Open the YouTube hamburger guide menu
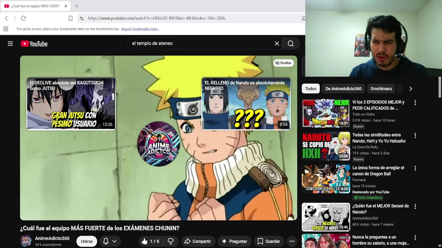 [x=10, y=44]
